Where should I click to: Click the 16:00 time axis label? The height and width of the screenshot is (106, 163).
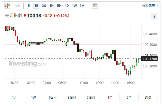coord(130,83)
